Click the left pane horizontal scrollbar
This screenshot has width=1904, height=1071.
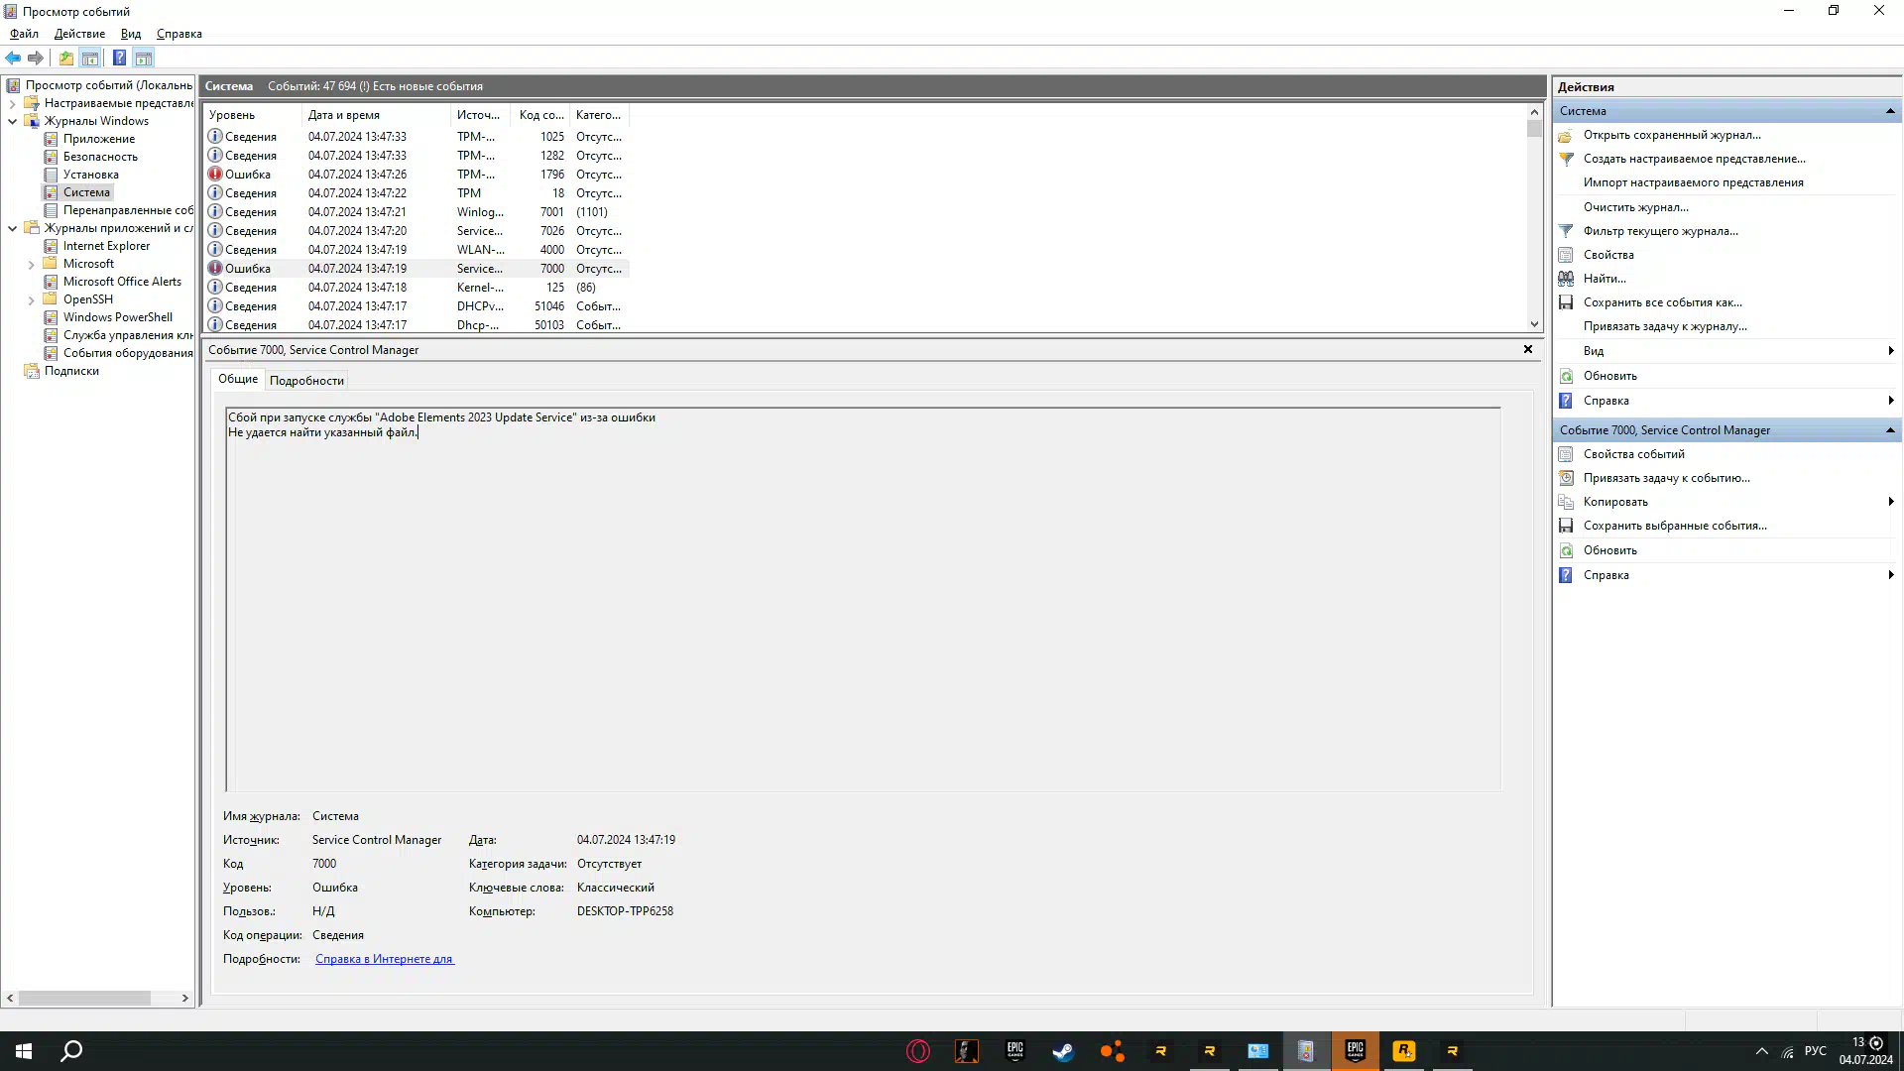click(x=84, y=999)
